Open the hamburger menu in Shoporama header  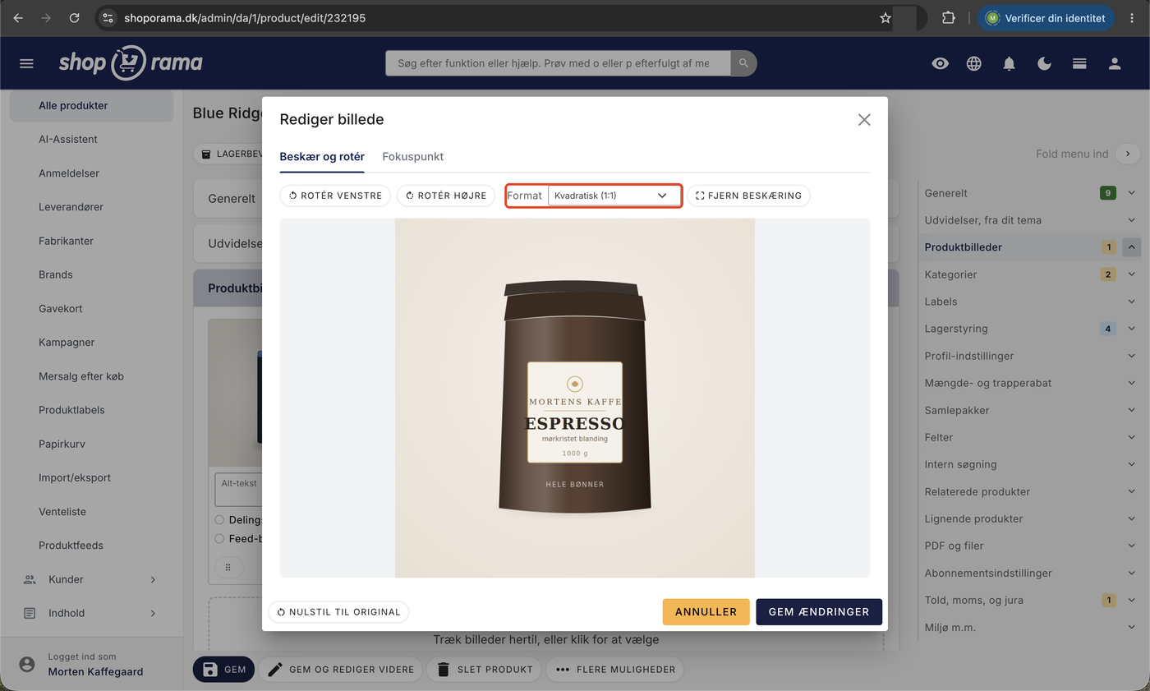26,63
